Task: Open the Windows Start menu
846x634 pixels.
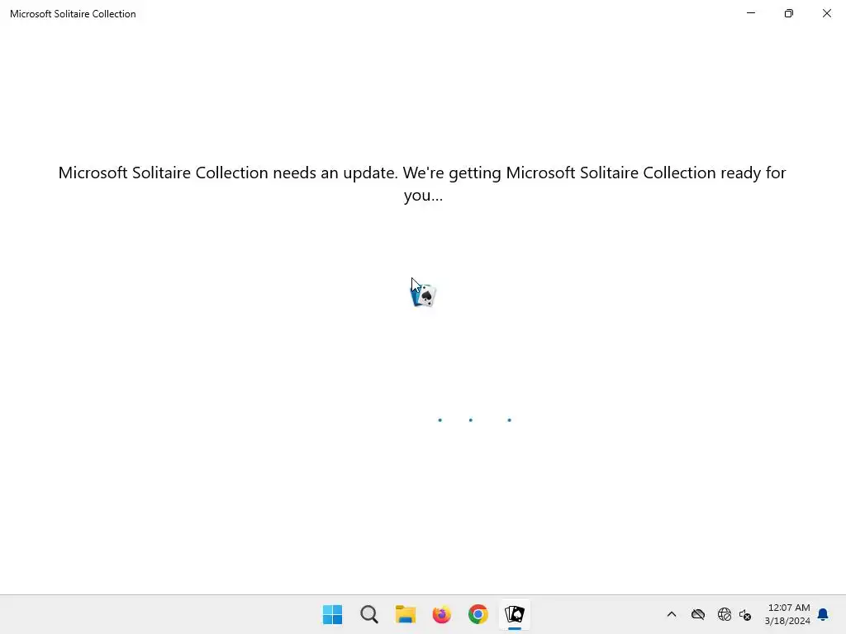Action: click(x=332, y=614)
